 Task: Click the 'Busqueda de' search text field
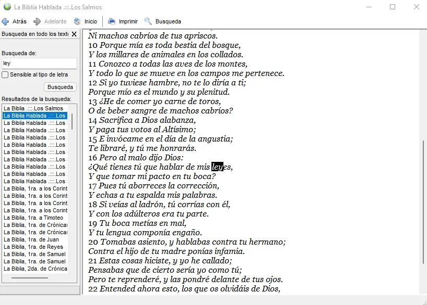(x=39, y=63)
